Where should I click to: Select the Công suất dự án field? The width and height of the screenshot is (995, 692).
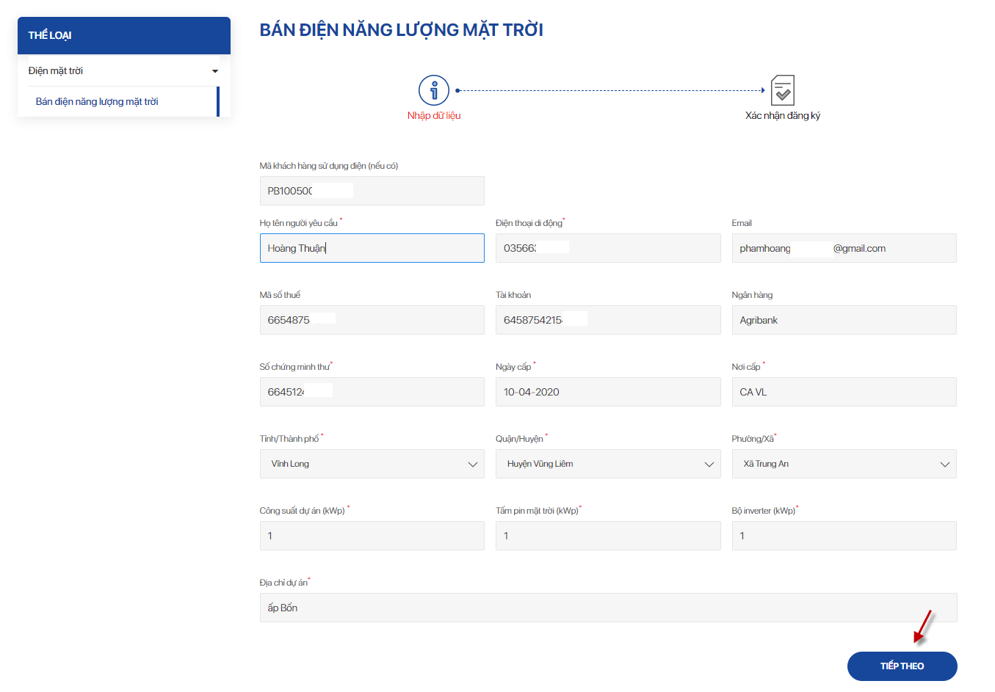372,536
